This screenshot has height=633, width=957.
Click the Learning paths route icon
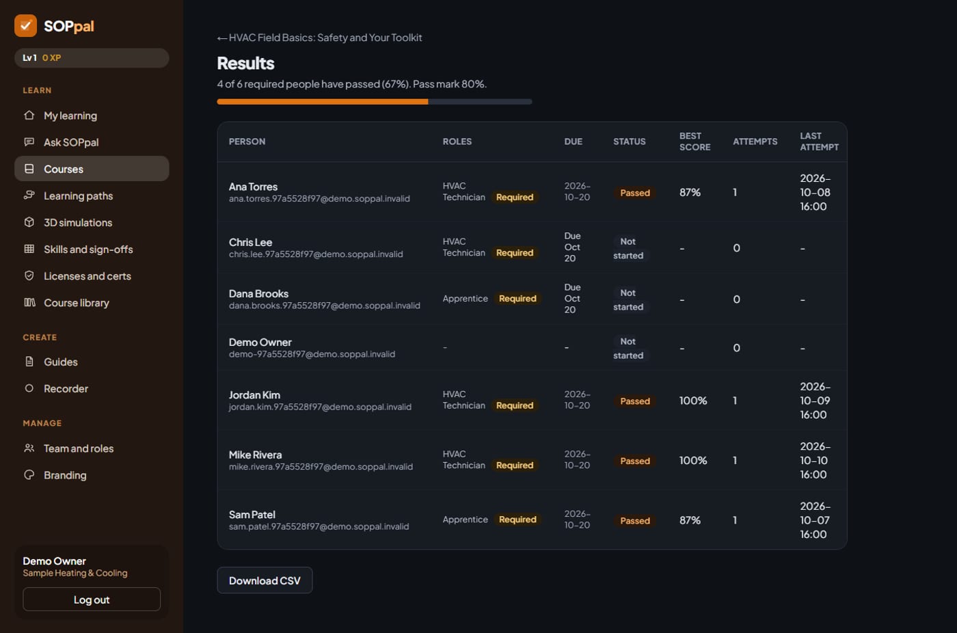tap(29, 196)
